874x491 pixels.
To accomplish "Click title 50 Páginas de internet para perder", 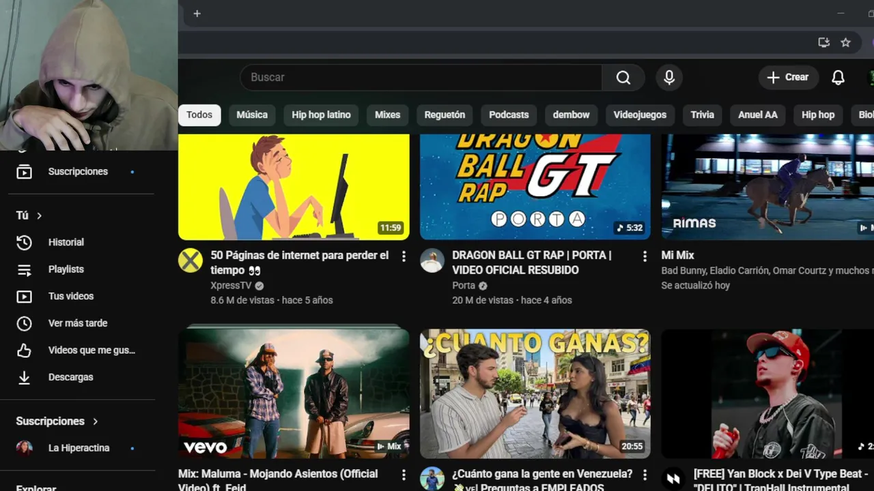I will click(x=300, y=263).
